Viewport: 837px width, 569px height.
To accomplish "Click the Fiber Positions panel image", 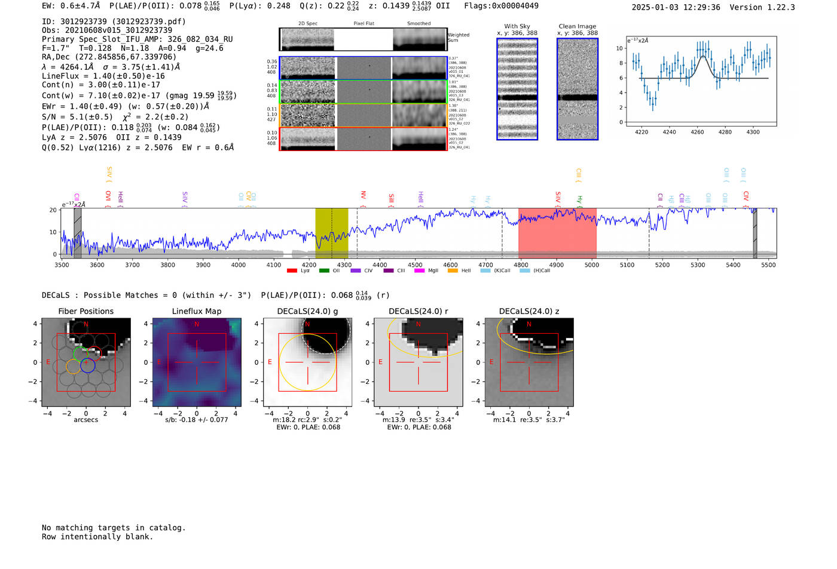I will pos(86,362).
